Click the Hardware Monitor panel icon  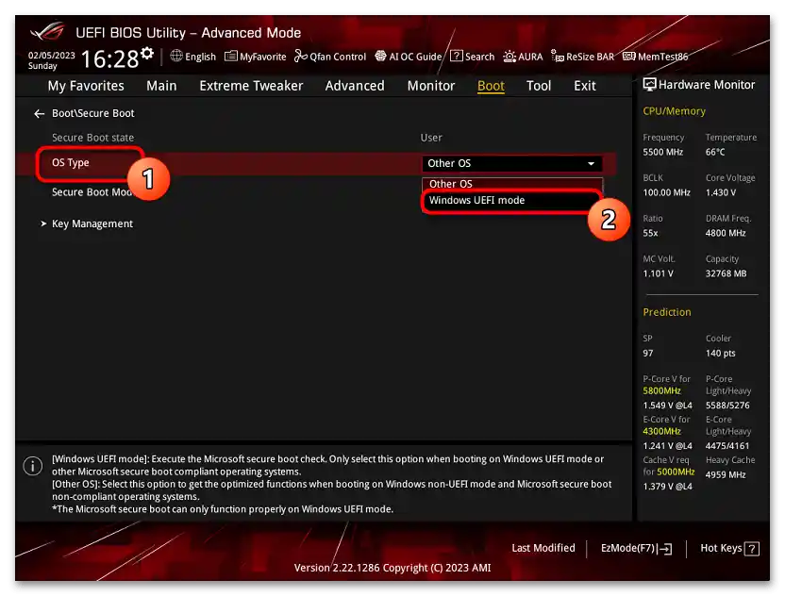[650, 85]
